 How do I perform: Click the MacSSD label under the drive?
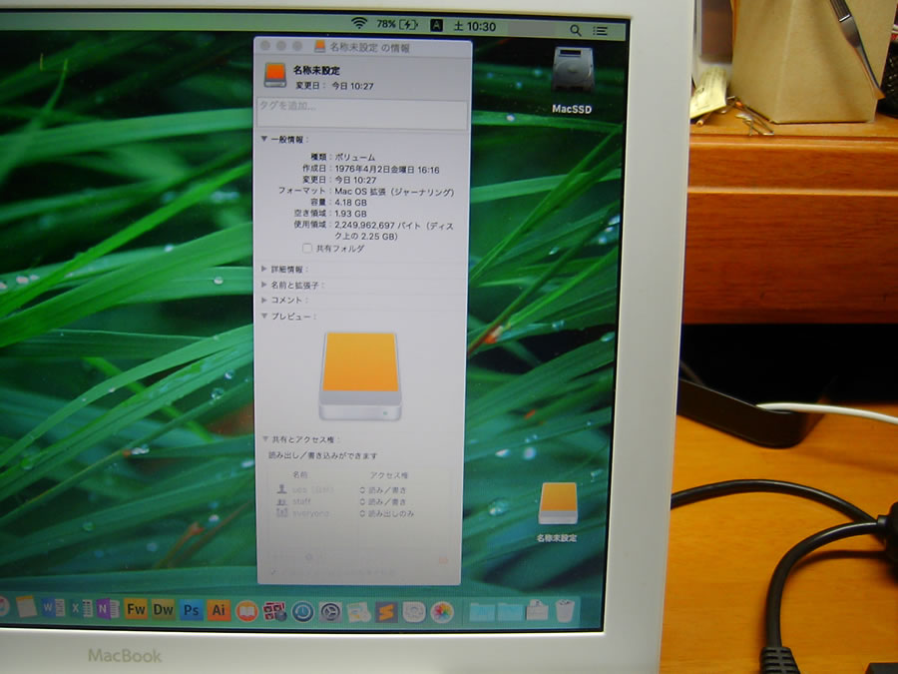[x=572, y=109]
